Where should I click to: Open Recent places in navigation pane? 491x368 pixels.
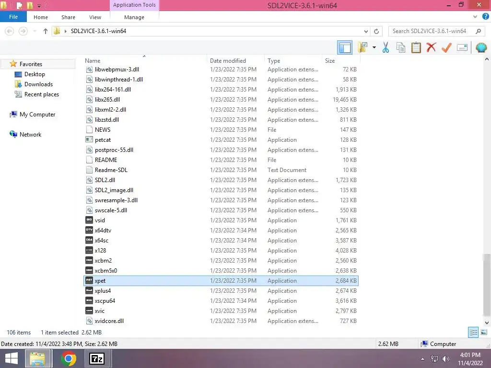coord(42,94)
